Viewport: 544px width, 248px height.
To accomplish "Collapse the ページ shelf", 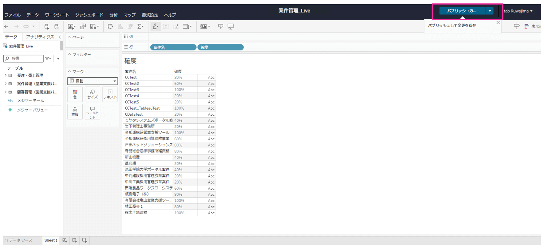I will [69, 37].
